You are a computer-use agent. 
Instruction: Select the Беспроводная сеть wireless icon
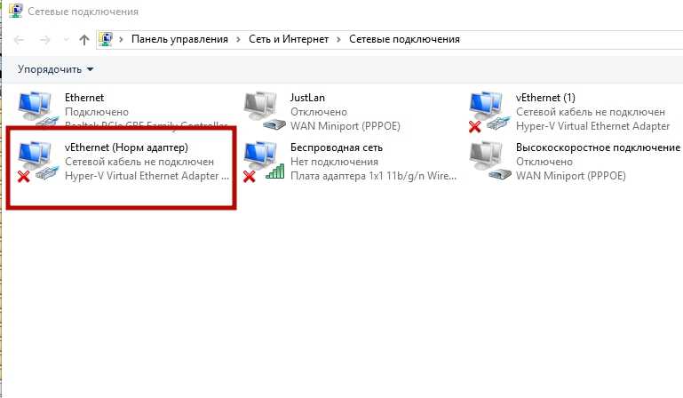[264, 161]
